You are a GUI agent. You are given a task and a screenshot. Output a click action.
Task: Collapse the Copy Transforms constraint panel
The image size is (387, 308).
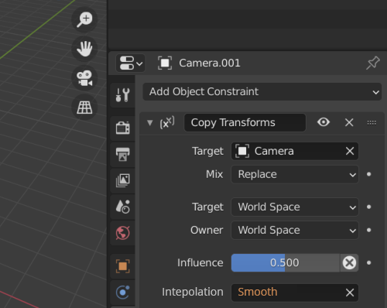[x=150, y=122]
